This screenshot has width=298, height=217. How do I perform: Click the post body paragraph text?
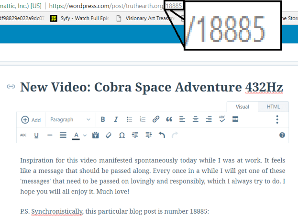[153, 176]
